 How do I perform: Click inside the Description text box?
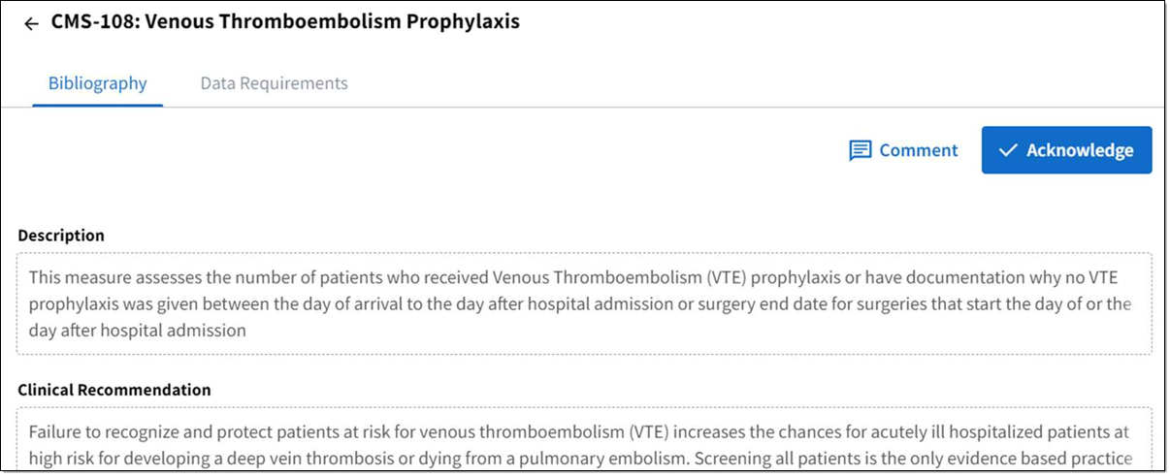(584, 304)
